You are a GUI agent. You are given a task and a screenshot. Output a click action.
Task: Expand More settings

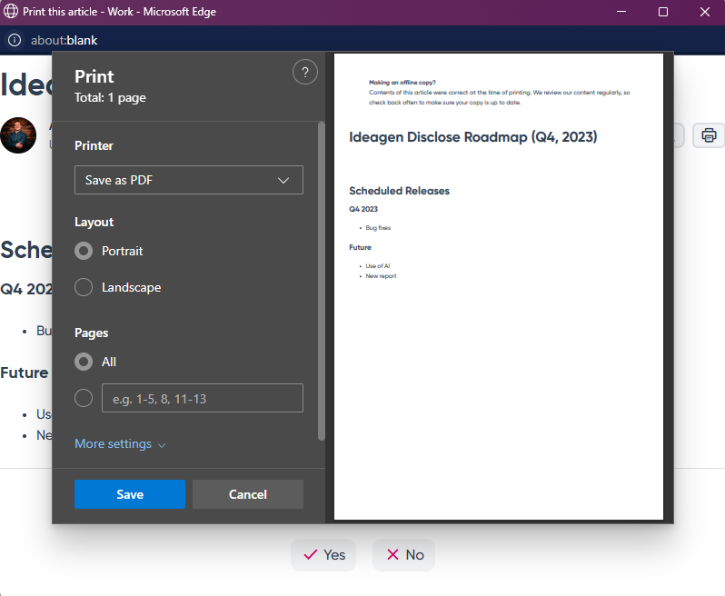(120, 444)
